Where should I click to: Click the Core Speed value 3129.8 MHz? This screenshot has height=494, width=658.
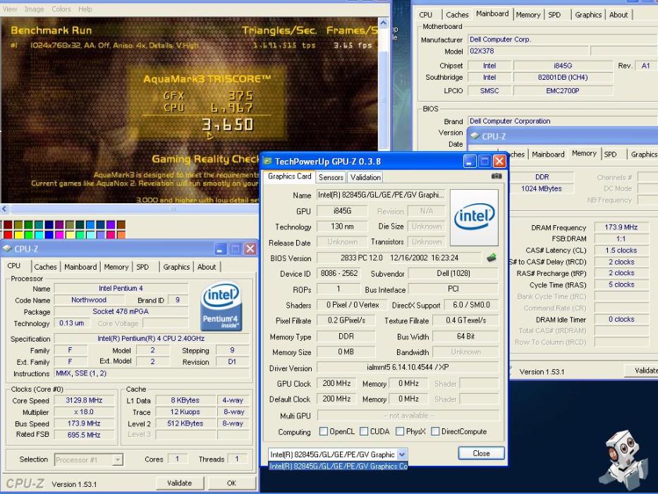(x=84, y=400)
